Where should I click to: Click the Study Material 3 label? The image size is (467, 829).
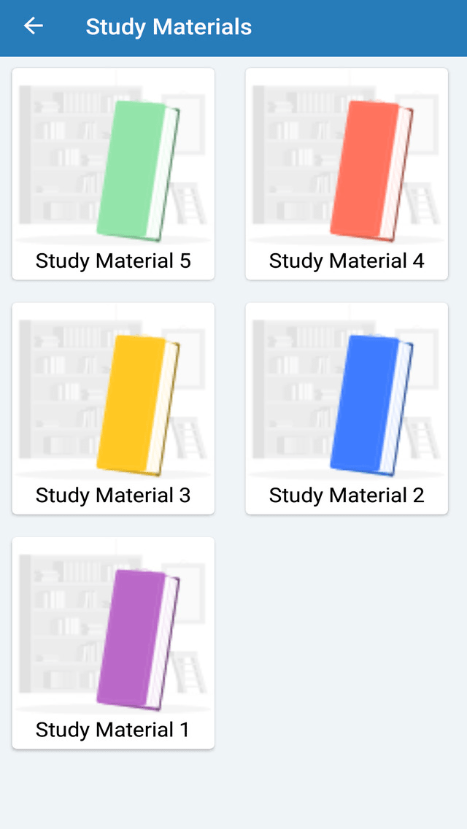(112, 495)
